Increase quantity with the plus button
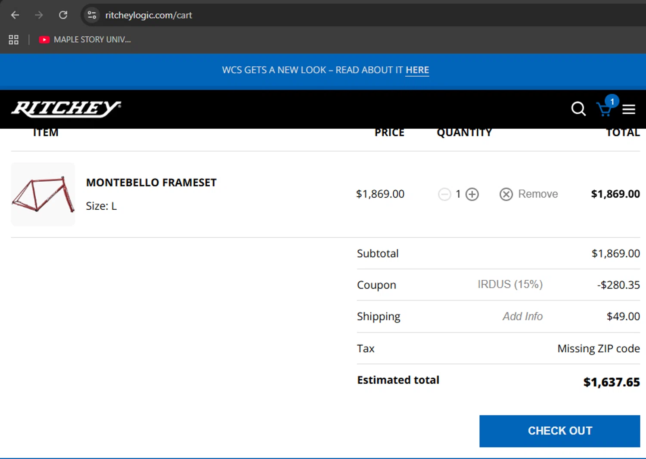This screenshot has width=646, height=459. point(472,194)
